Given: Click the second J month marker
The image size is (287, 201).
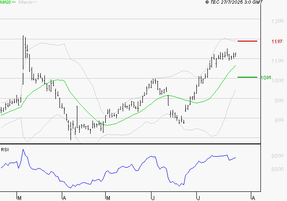Looking at the screenshot, I should pos(198,198).
